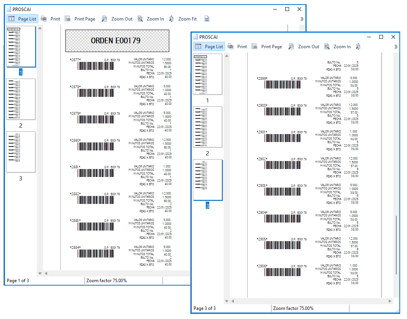The width and height of the screenshot is (407, 319).
Task: Click Zoom In label in back window
Action: coord(155,19)
